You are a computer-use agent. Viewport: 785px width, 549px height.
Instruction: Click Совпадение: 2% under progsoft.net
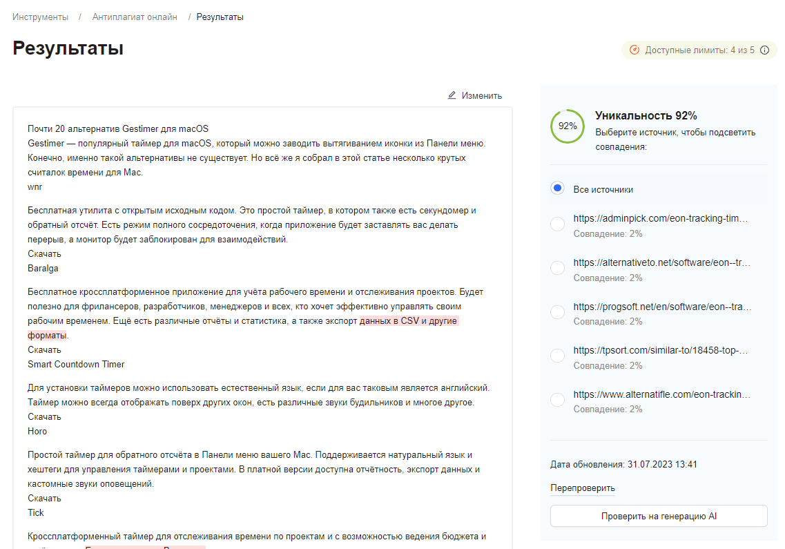point(608,322)
